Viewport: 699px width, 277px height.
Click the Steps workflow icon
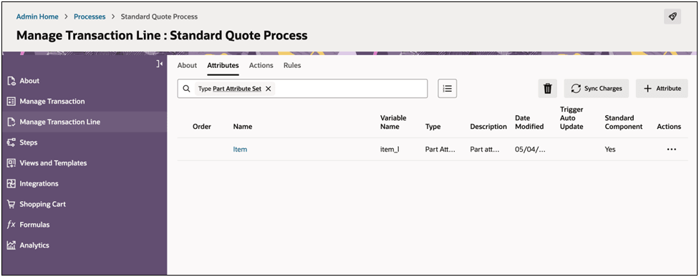coord(11,142)
